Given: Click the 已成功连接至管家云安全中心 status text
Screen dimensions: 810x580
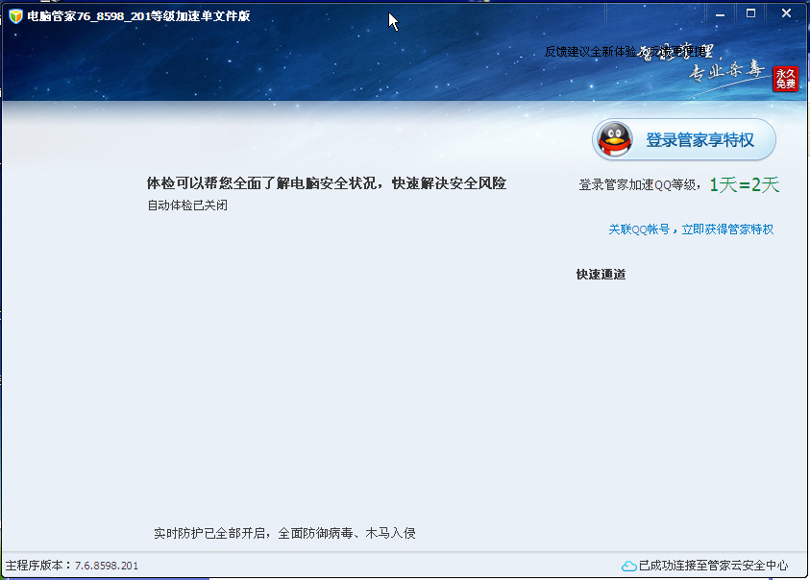Looking at the screenshot, I should (713, 566).
